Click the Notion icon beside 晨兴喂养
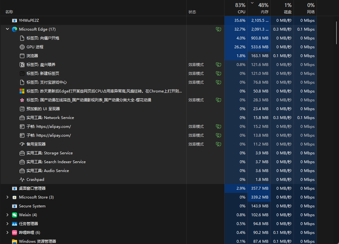The width and height of the screenshot is (339, 244). point(22,65)
